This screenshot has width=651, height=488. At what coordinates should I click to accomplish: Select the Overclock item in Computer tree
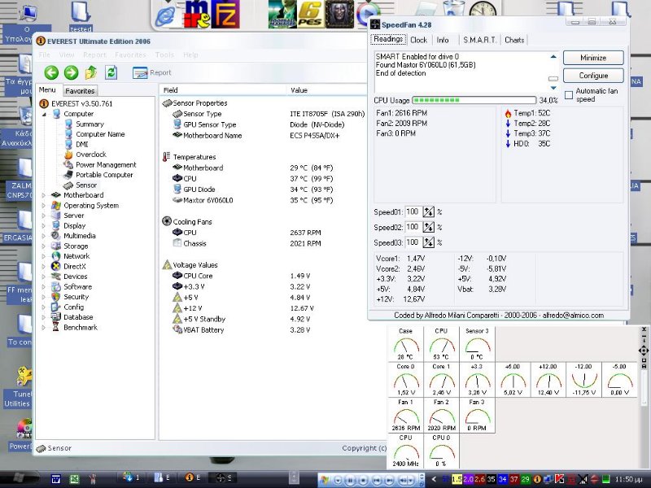[91, 155]
